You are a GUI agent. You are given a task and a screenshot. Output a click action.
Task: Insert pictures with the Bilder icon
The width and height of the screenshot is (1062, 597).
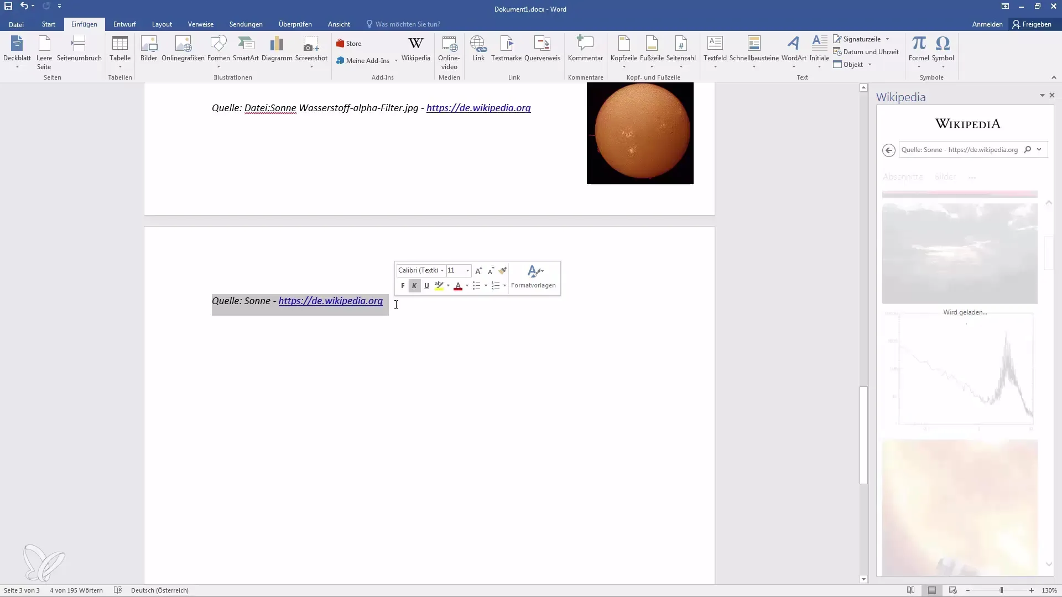click(149, 49)
